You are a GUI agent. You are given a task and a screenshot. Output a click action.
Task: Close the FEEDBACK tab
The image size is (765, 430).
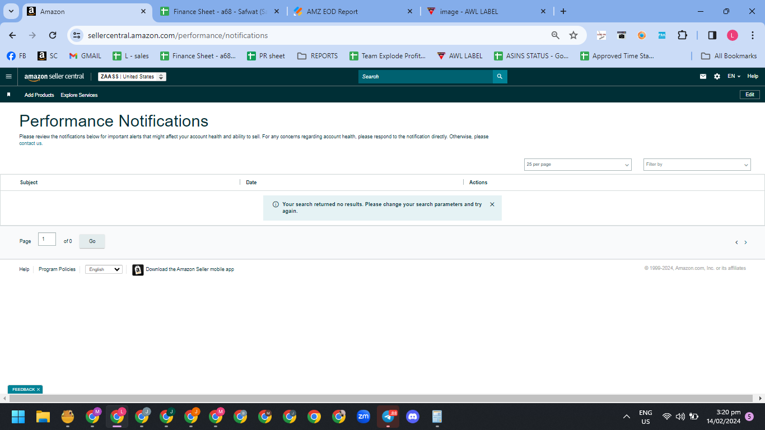pos(39,389)
